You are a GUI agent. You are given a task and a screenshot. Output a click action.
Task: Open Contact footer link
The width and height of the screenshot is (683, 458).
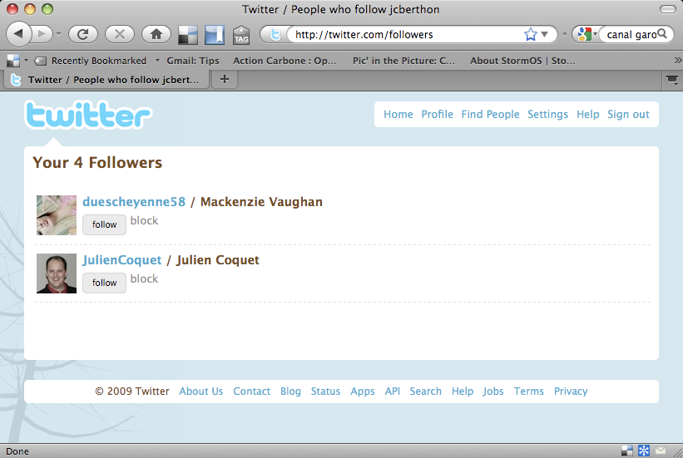(251, 392)
